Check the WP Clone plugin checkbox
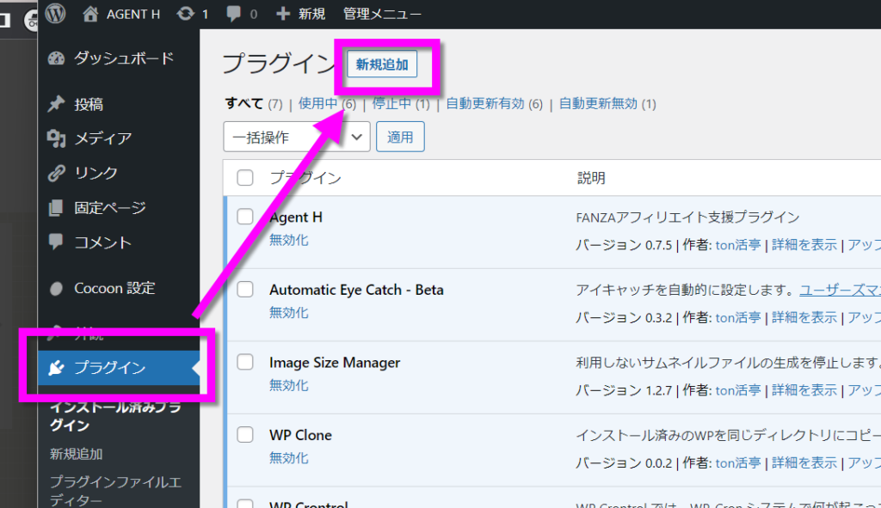Viewport: 881px width, 508px height. pos(245,434)
